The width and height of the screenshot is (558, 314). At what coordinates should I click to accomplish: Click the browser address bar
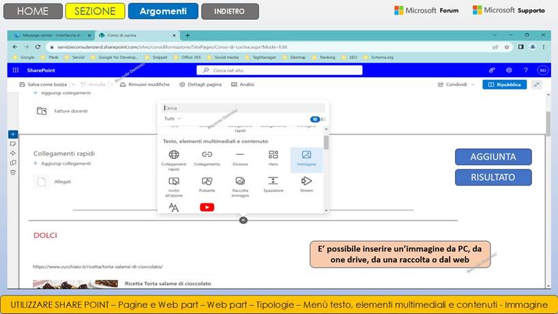[270, 47]
